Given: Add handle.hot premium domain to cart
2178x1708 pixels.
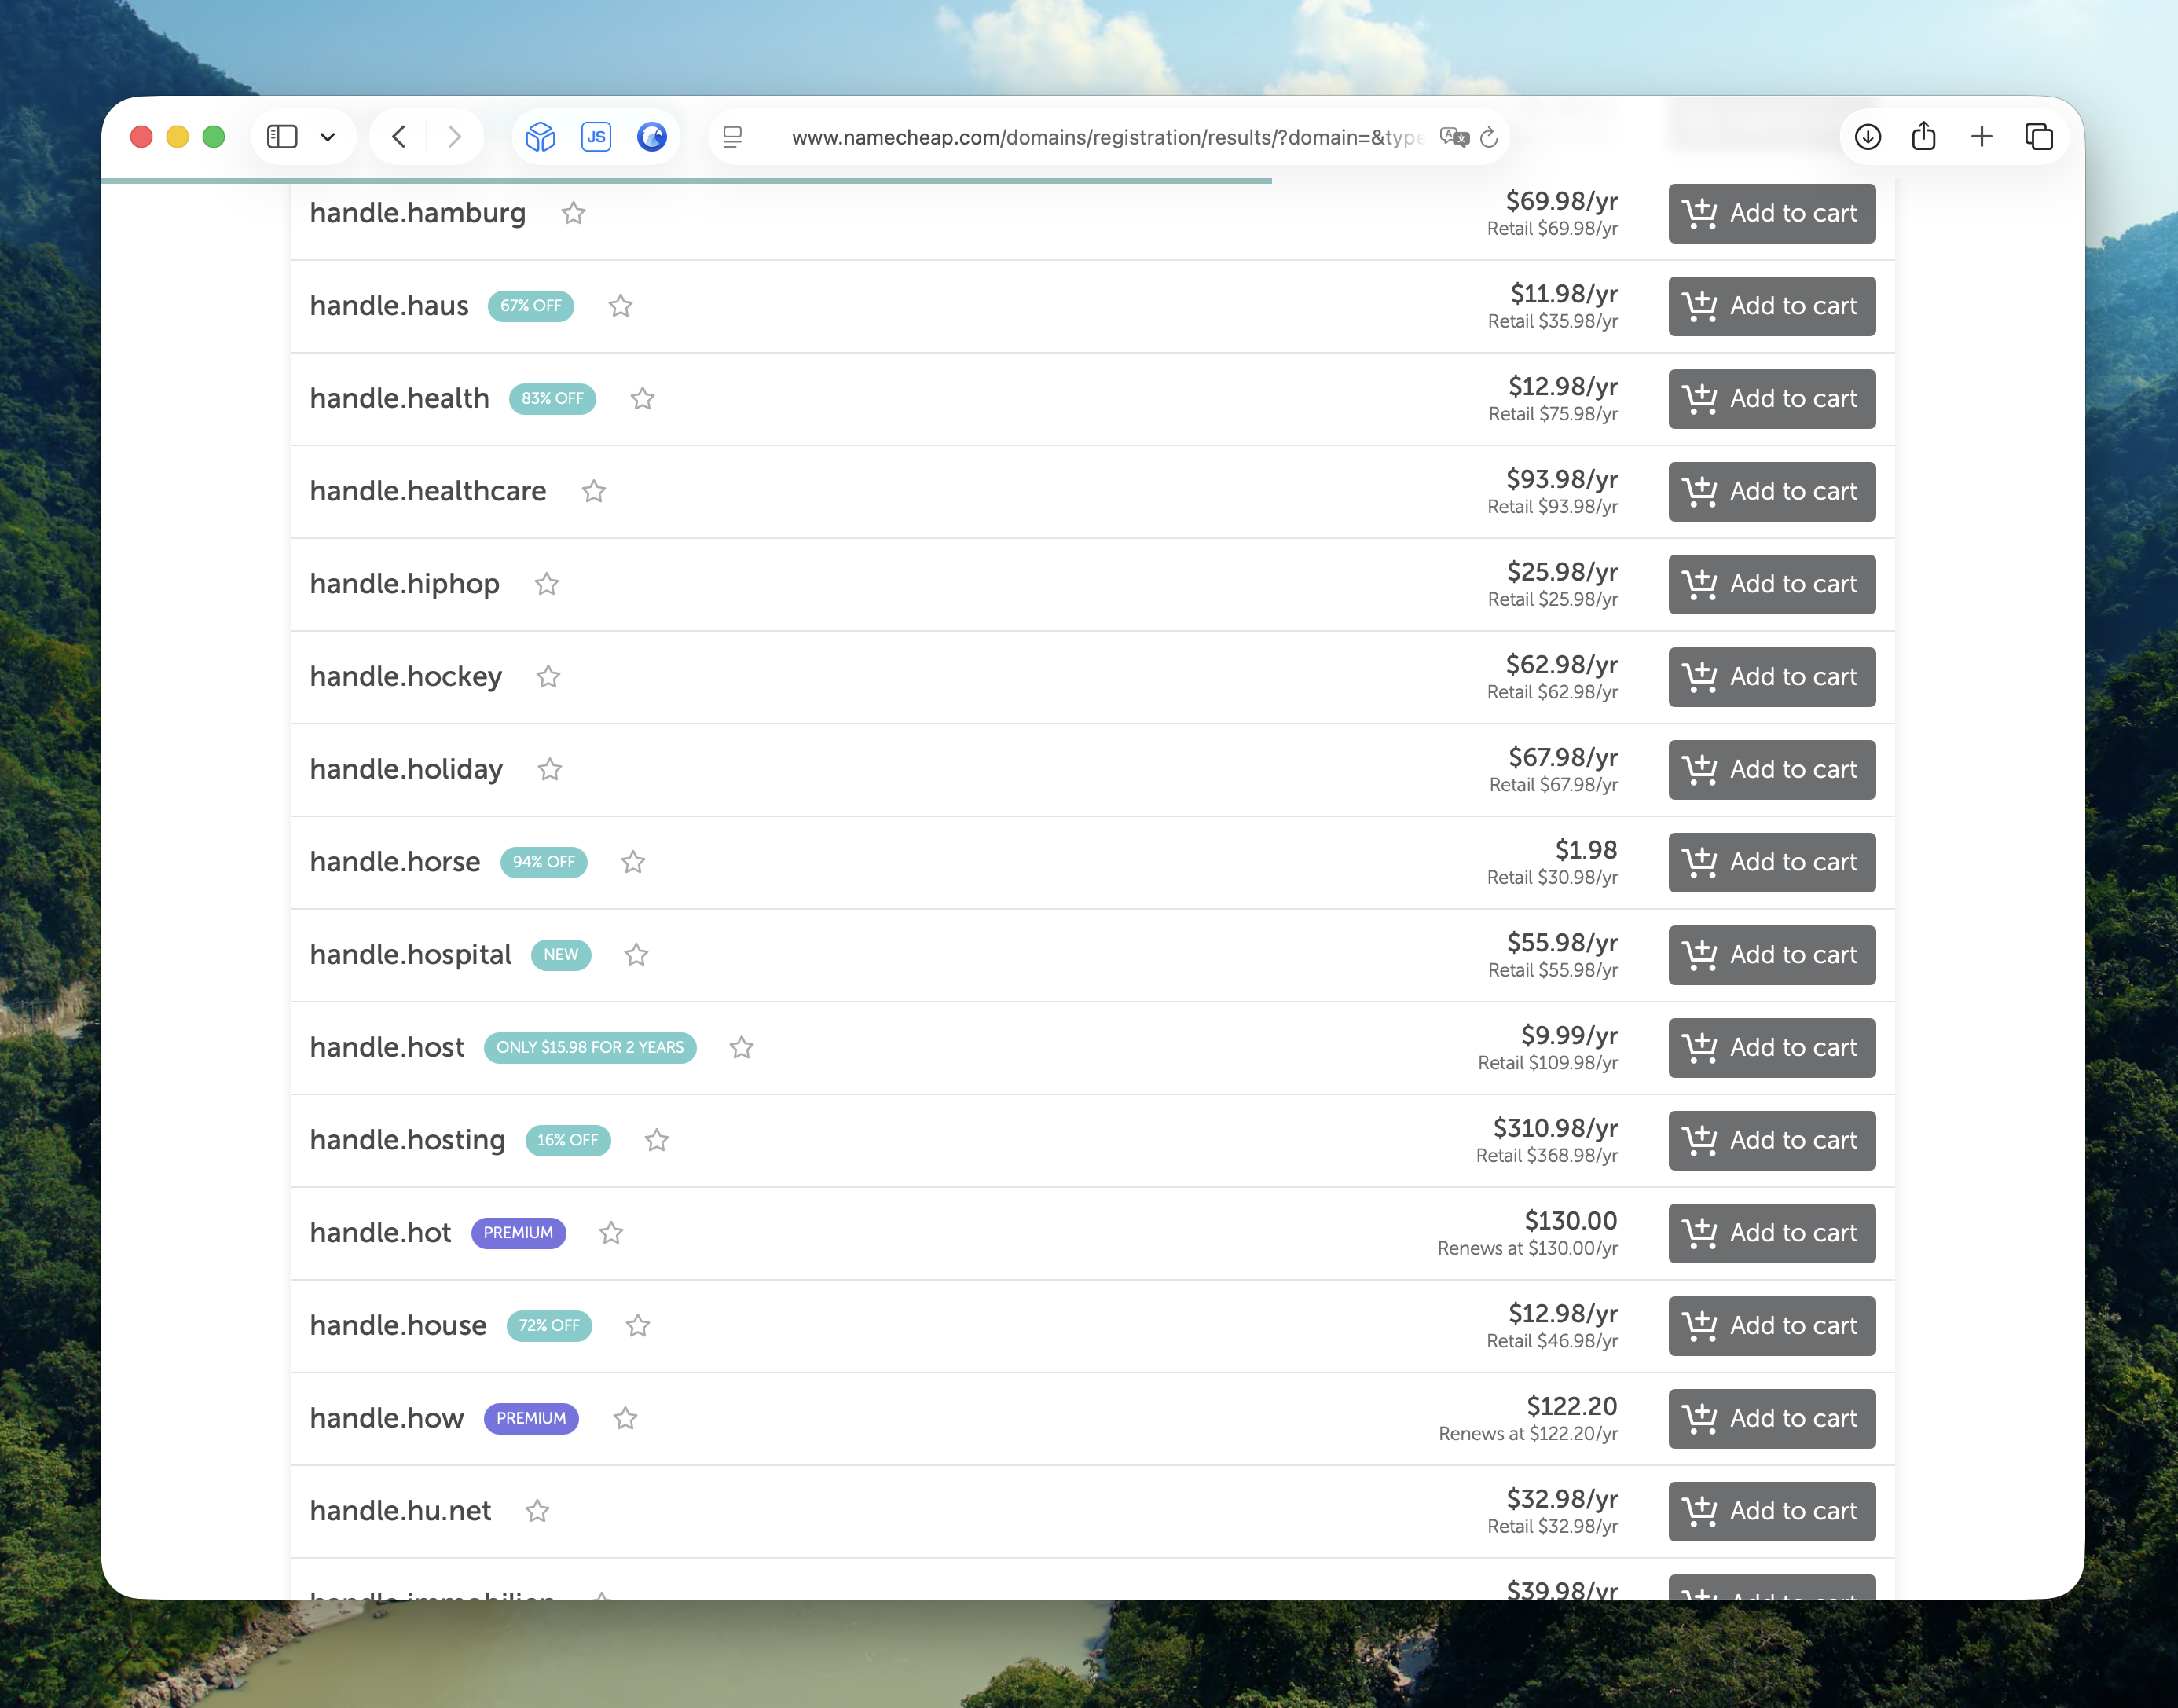Looking at the screenshot, I should pos(1771,1233).
